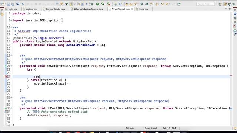
Task: Click the red error mark in overview ruler
Action: (x=231, y=75)
